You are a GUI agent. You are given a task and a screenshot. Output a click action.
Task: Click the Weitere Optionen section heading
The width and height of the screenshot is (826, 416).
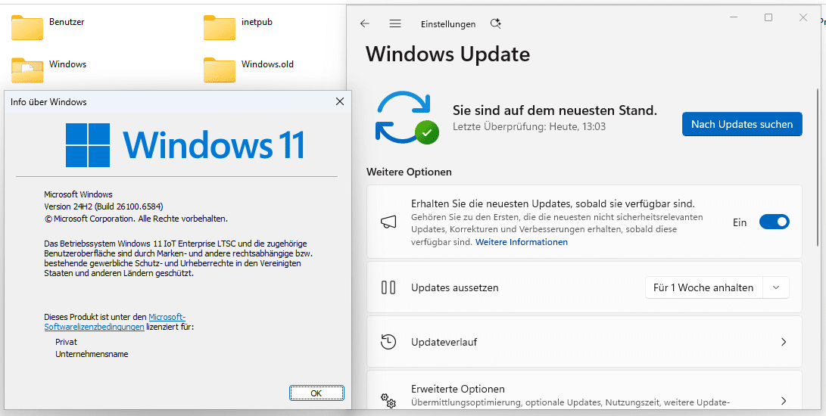pyautogui.click(x=410, y=172)
